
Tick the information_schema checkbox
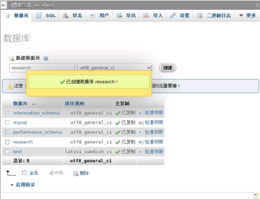pos(7,113)
